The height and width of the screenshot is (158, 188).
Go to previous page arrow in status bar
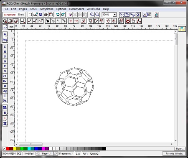click(38, 153)
